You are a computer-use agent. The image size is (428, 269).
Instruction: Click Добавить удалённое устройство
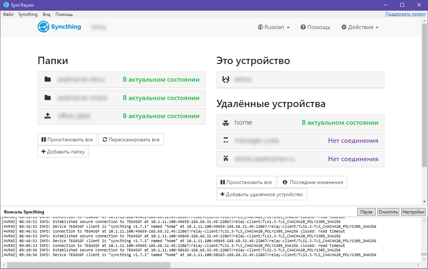tap(262, 194)
